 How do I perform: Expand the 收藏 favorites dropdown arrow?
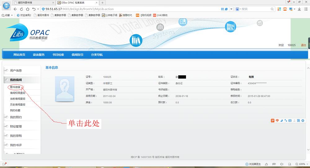(12, 15)
